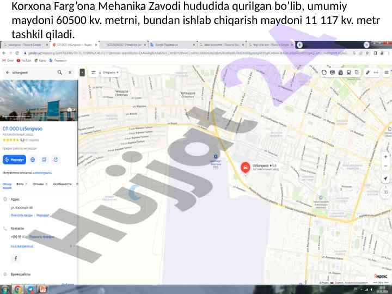The image size is (392, 294).
Task: Select the ruler measurement tool on the map
Action: 367,72
